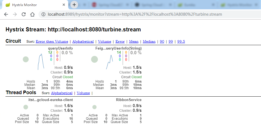Sort circuits by Median
Viewport: 261px width, 128px height.
click(149, 42)
